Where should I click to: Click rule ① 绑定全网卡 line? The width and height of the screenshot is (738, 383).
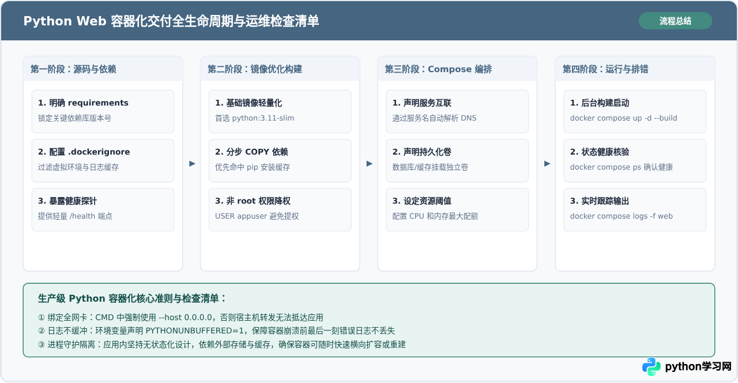180,317
